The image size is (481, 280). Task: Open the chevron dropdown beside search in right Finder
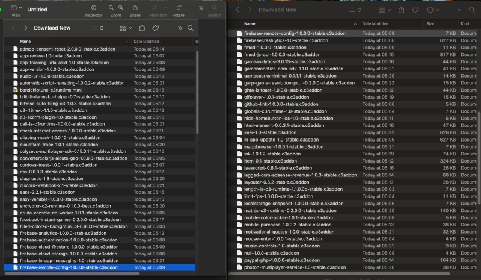pos(459,10)
